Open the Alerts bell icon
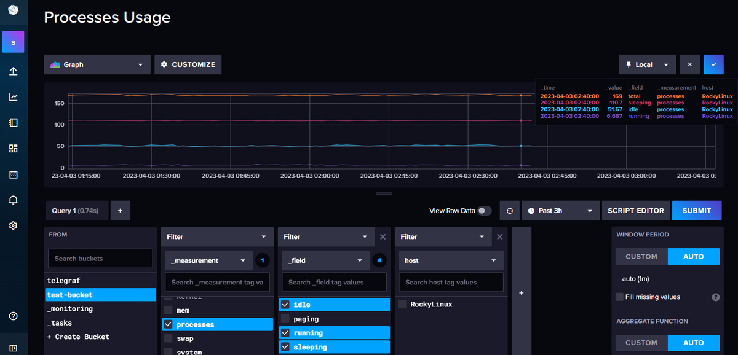Image resolution: width=738 pixels, height=355 pixels. (13, 200)
